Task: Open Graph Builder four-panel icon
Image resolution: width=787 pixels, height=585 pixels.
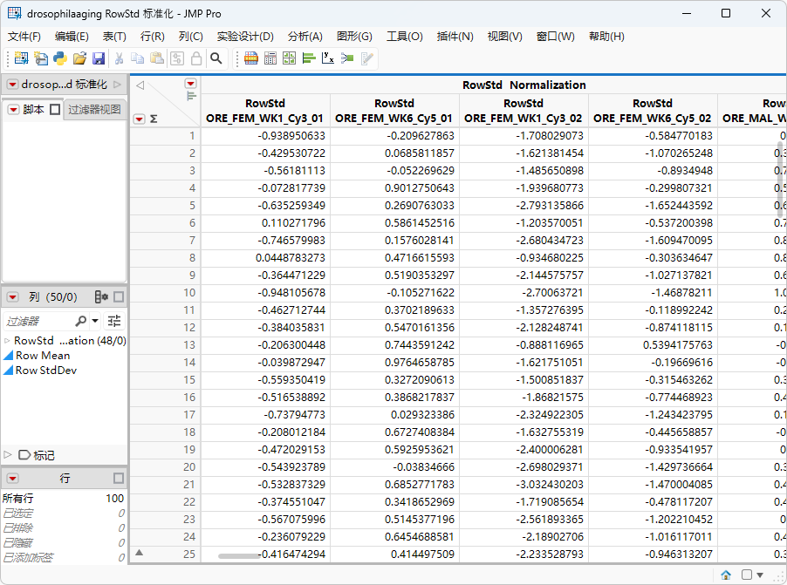Action: [x=290, y=58]
